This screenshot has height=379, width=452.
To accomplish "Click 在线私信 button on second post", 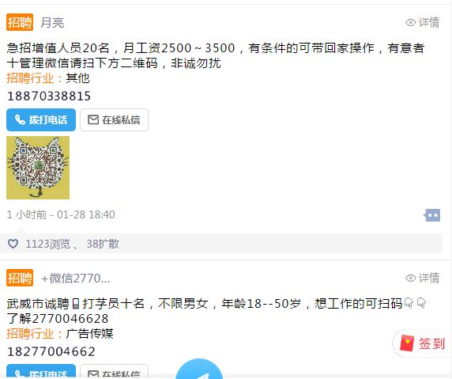I will tap(114, 371).
